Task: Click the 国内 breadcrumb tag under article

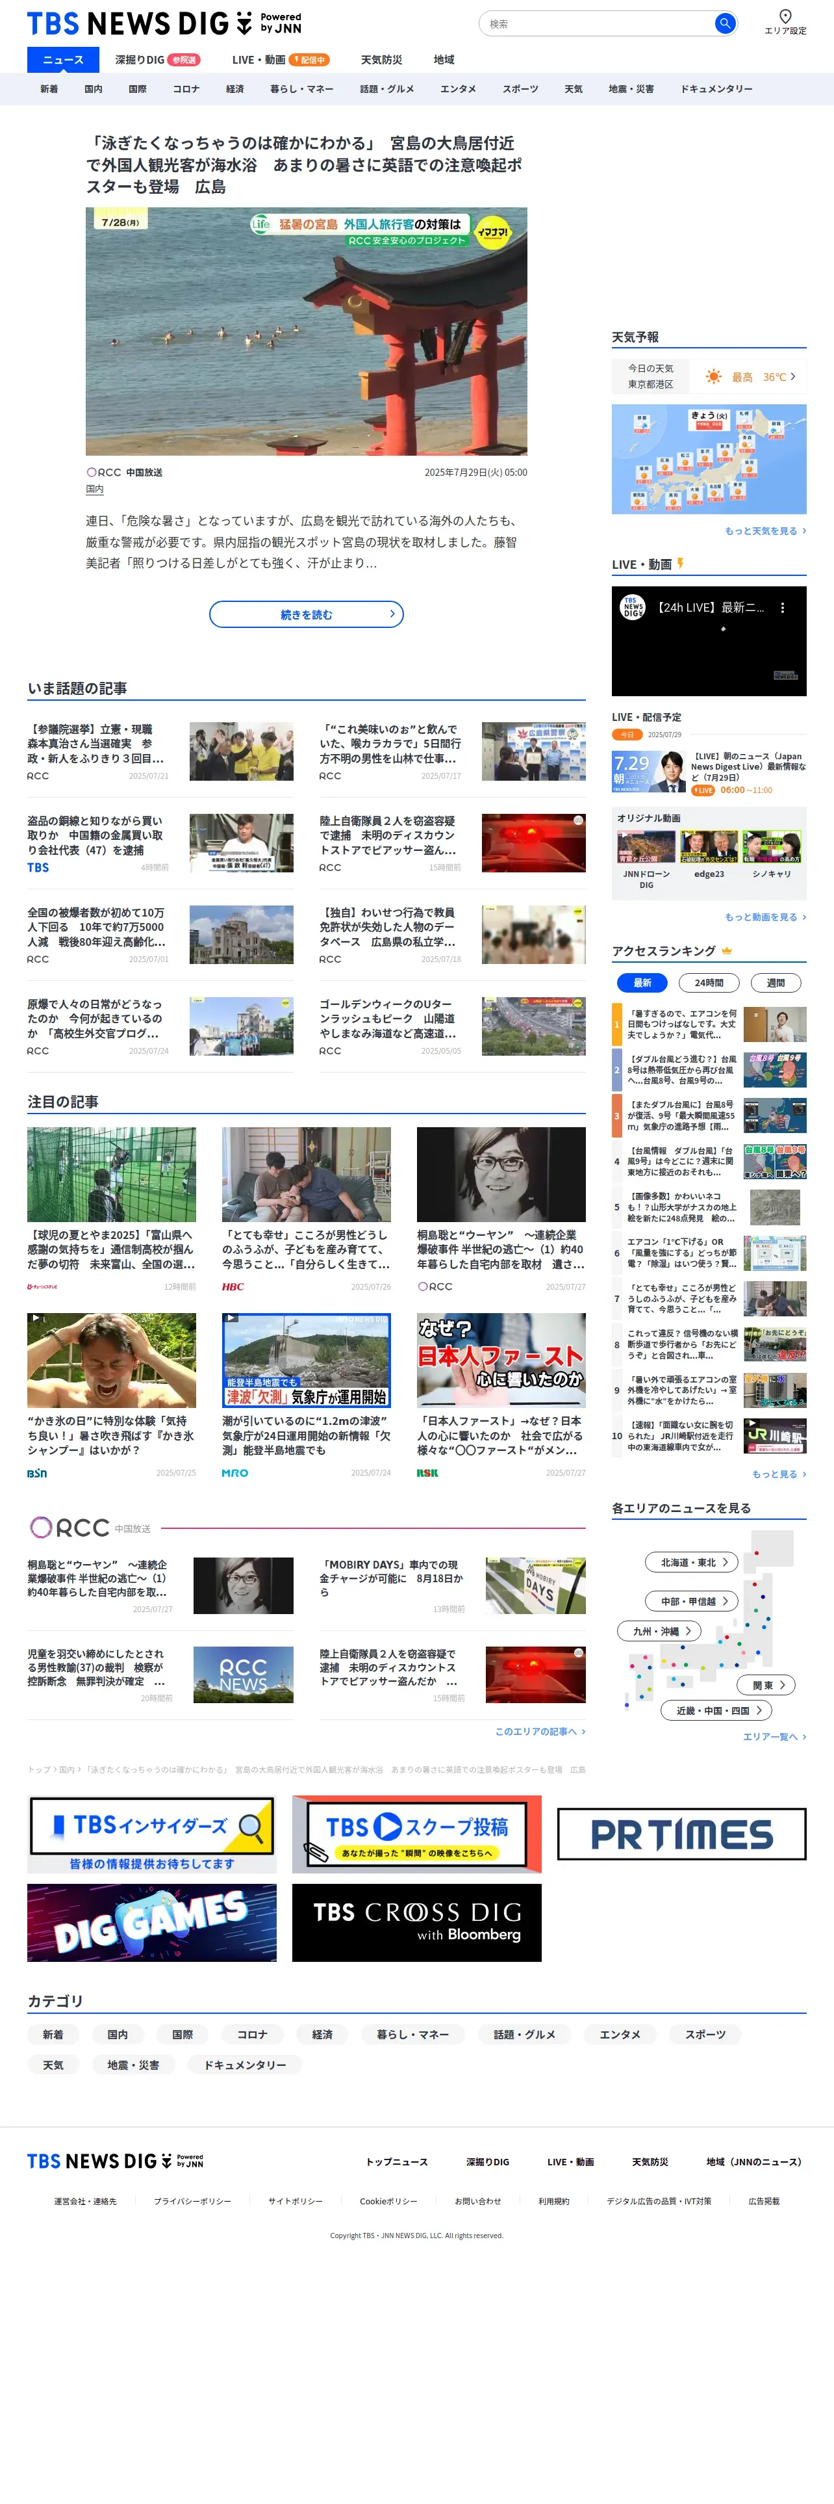Action: [x=94, y=489]
